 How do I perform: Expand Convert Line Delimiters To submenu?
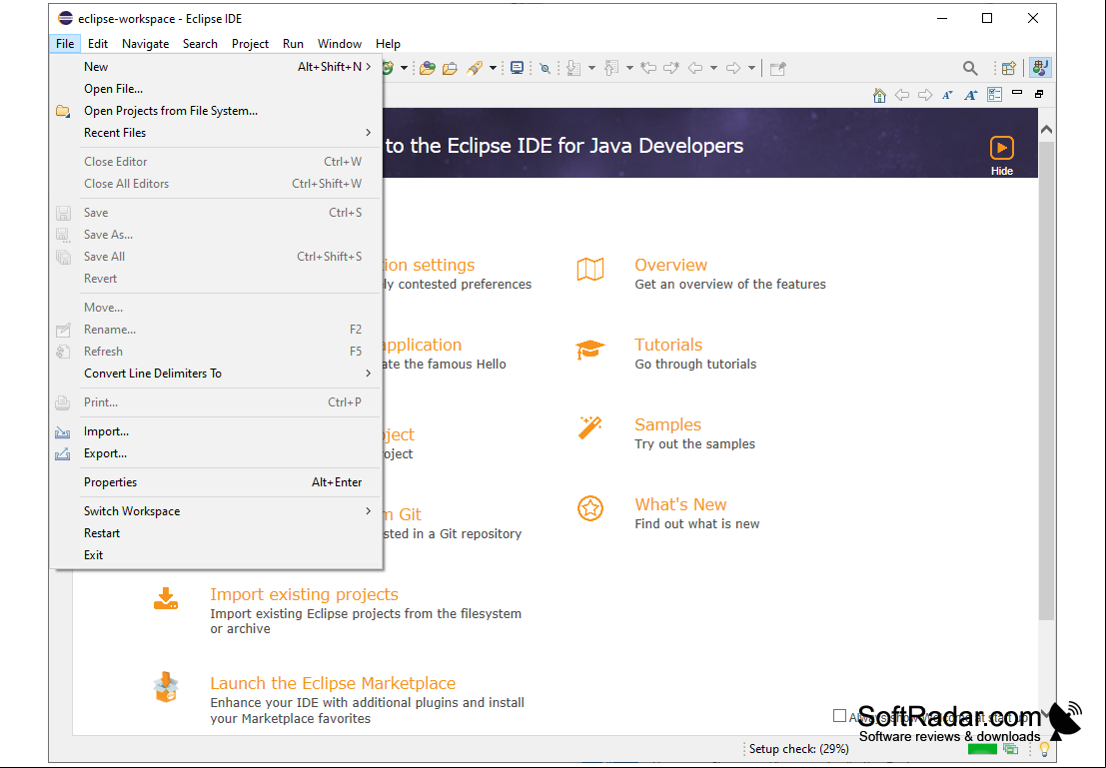(369, 374)
